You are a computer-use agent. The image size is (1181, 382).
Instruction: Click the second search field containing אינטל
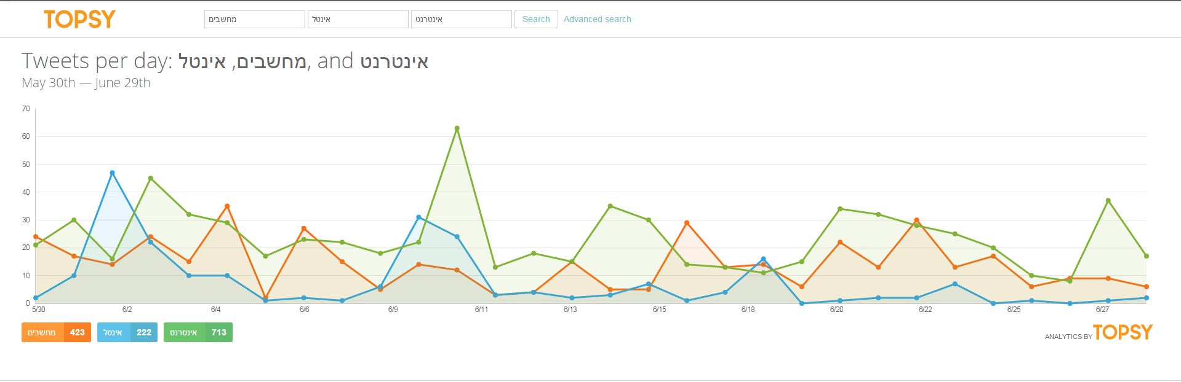pos(358,19)
